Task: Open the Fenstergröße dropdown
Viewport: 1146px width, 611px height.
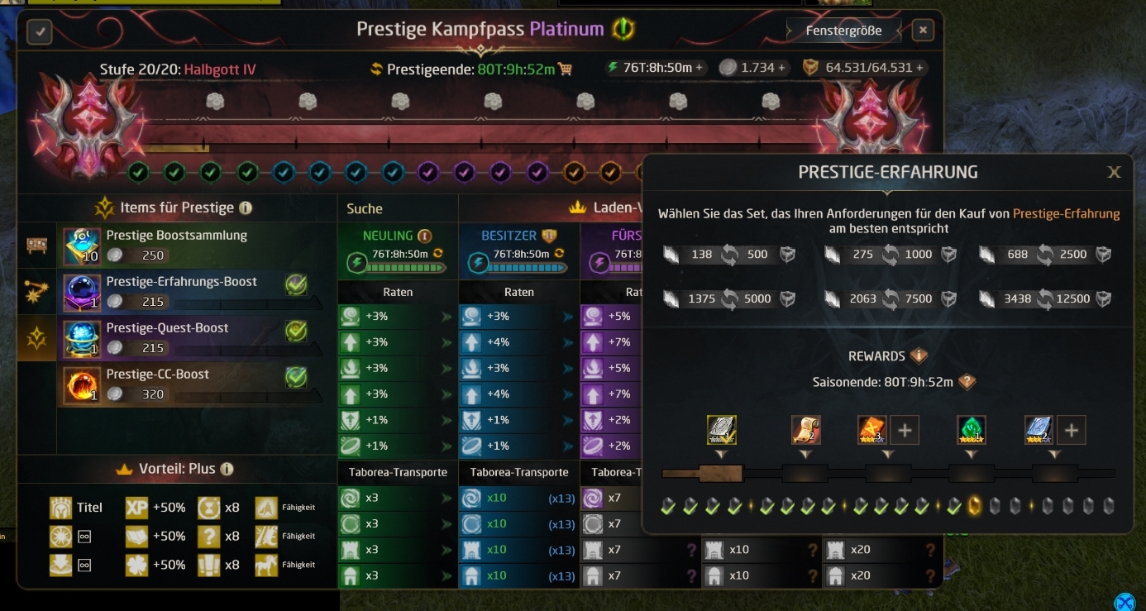Action: 844,31
